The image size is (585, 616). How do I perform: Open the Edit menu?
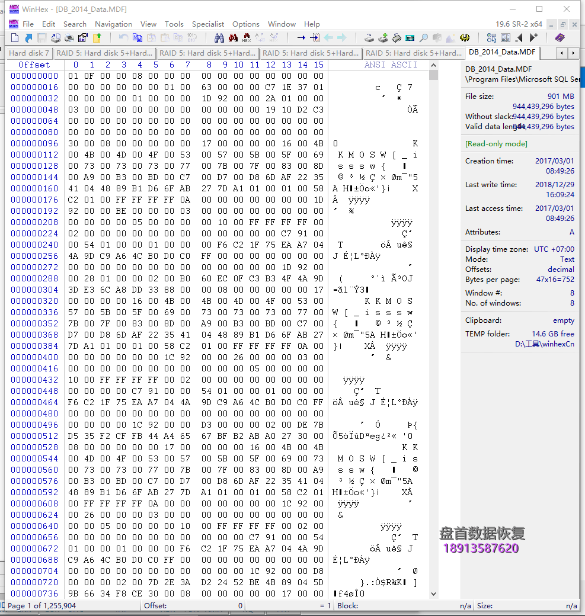(x=49, y=24)
